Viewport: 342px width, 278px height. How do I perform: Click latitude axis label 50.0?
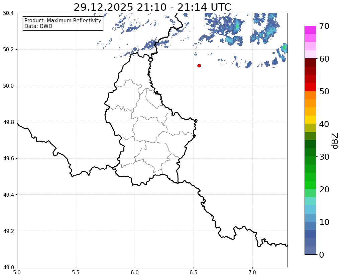[8, 86]
